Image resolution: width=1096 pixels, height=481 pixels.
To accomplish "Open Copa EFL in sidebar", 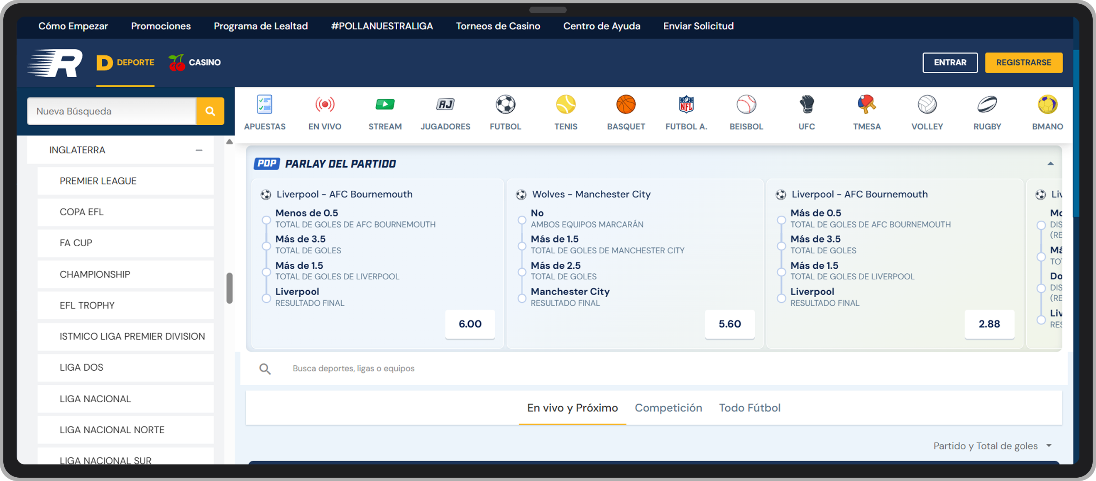I will coord(125,212).
